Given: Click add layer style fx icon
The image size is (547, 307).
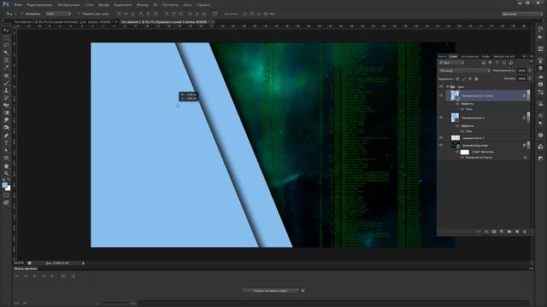Looking at the screenshot, I should tap(486, 231).
